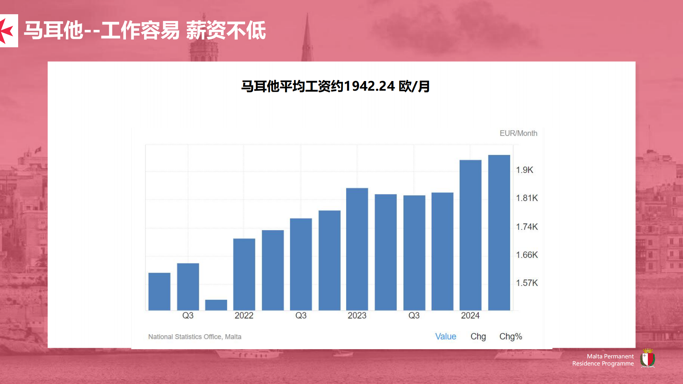
Task: Click the Malta Permanent Residence Programme text
Action: coord(603,360)
